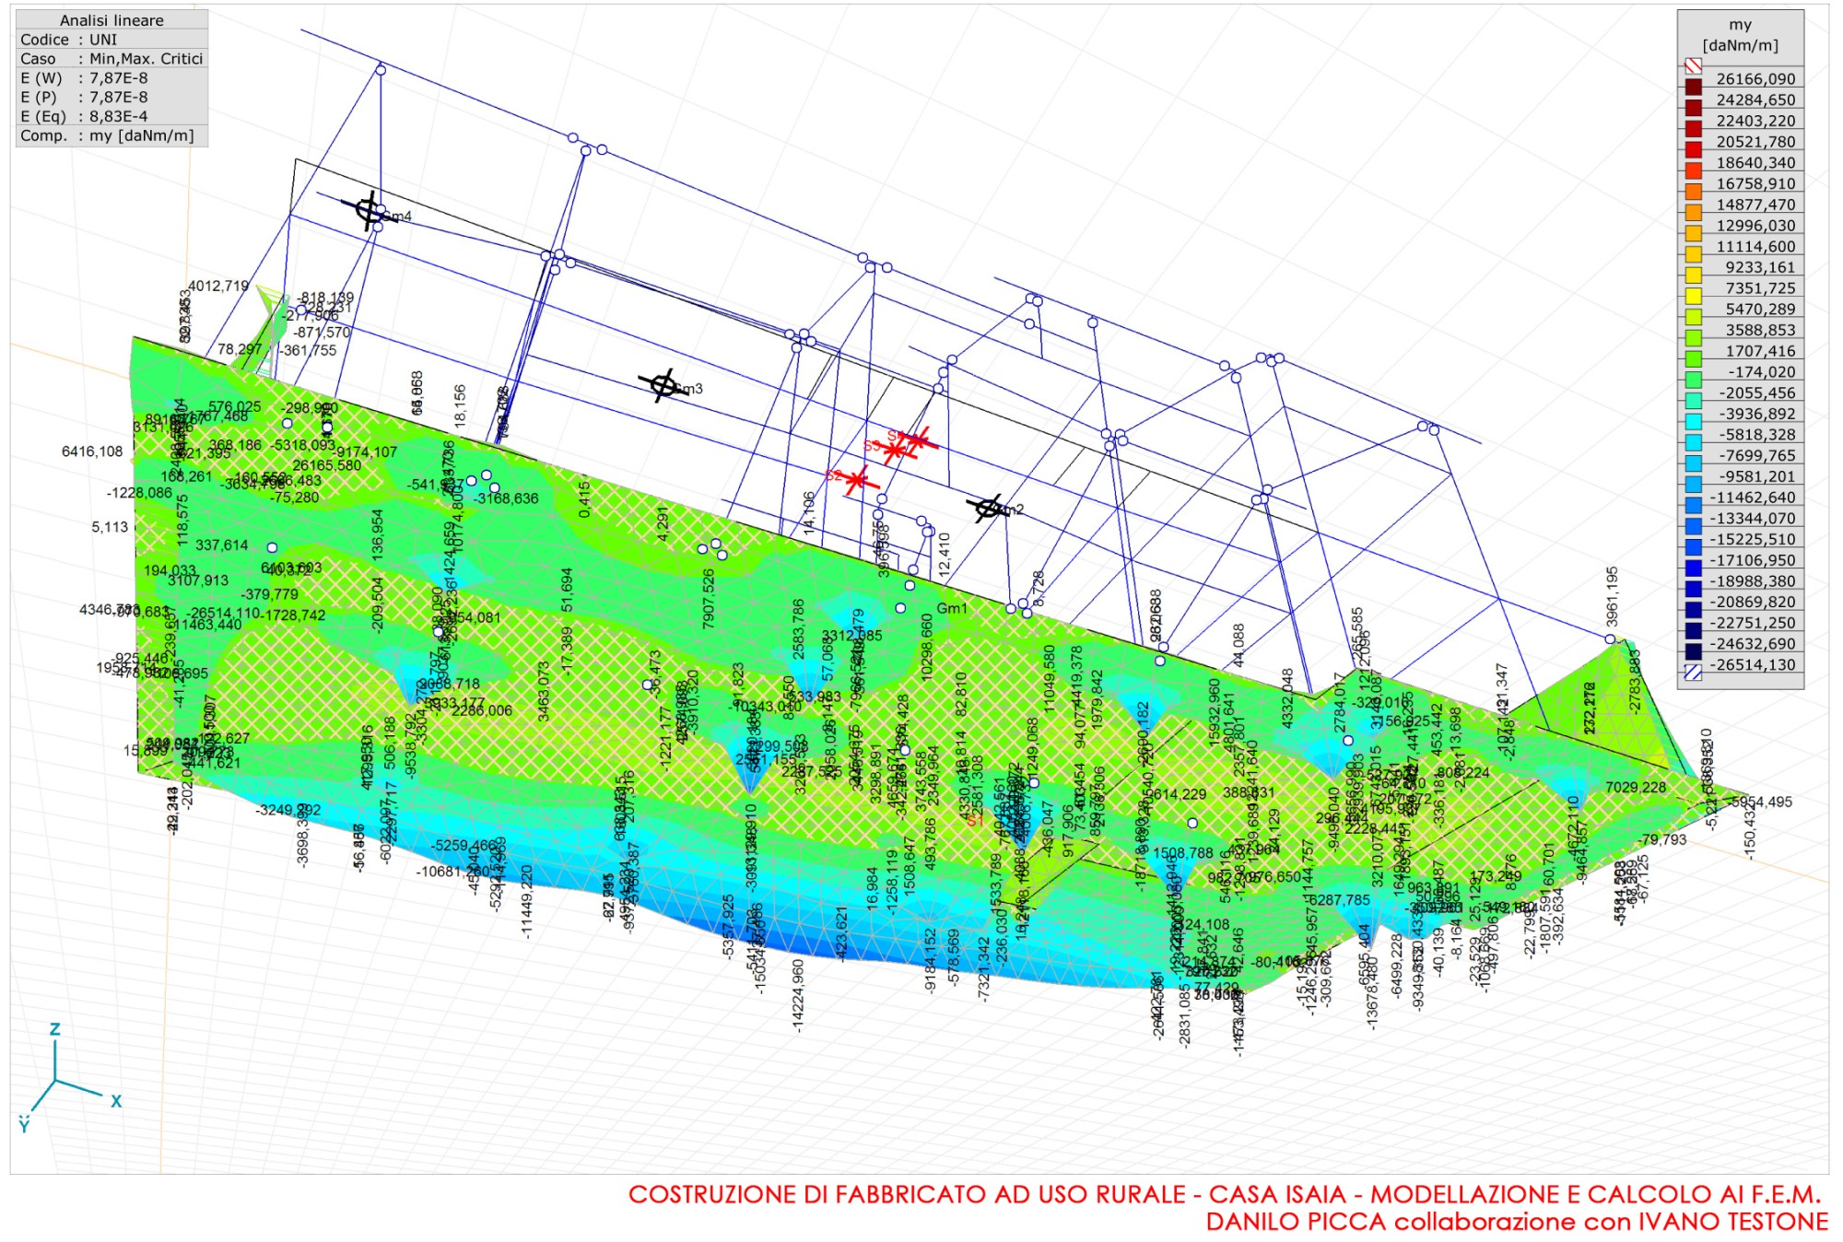
Task: Select legend value 9233,161
Action: click(1760, 267)
